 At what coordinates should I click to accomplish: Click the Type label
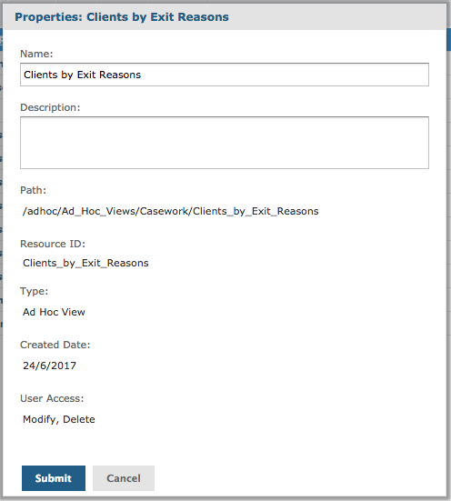[x=35, y=291]
